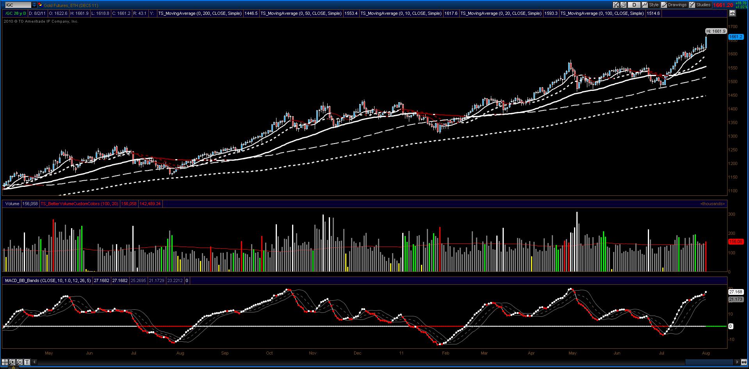Image resolution: width=749 pixels, height=369 pixels.
Task: Click the red 1661.20 last price display
Action: coord(723,5)
